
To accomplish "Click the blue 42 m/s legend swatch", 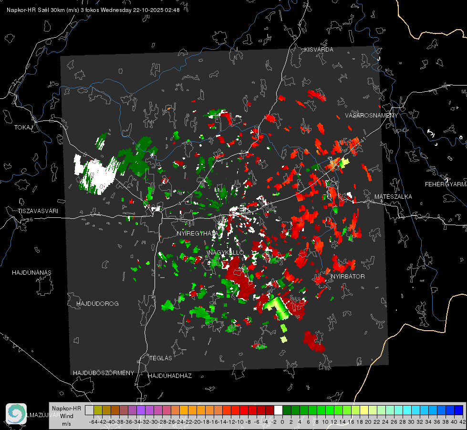I will (x=459, y=410).
